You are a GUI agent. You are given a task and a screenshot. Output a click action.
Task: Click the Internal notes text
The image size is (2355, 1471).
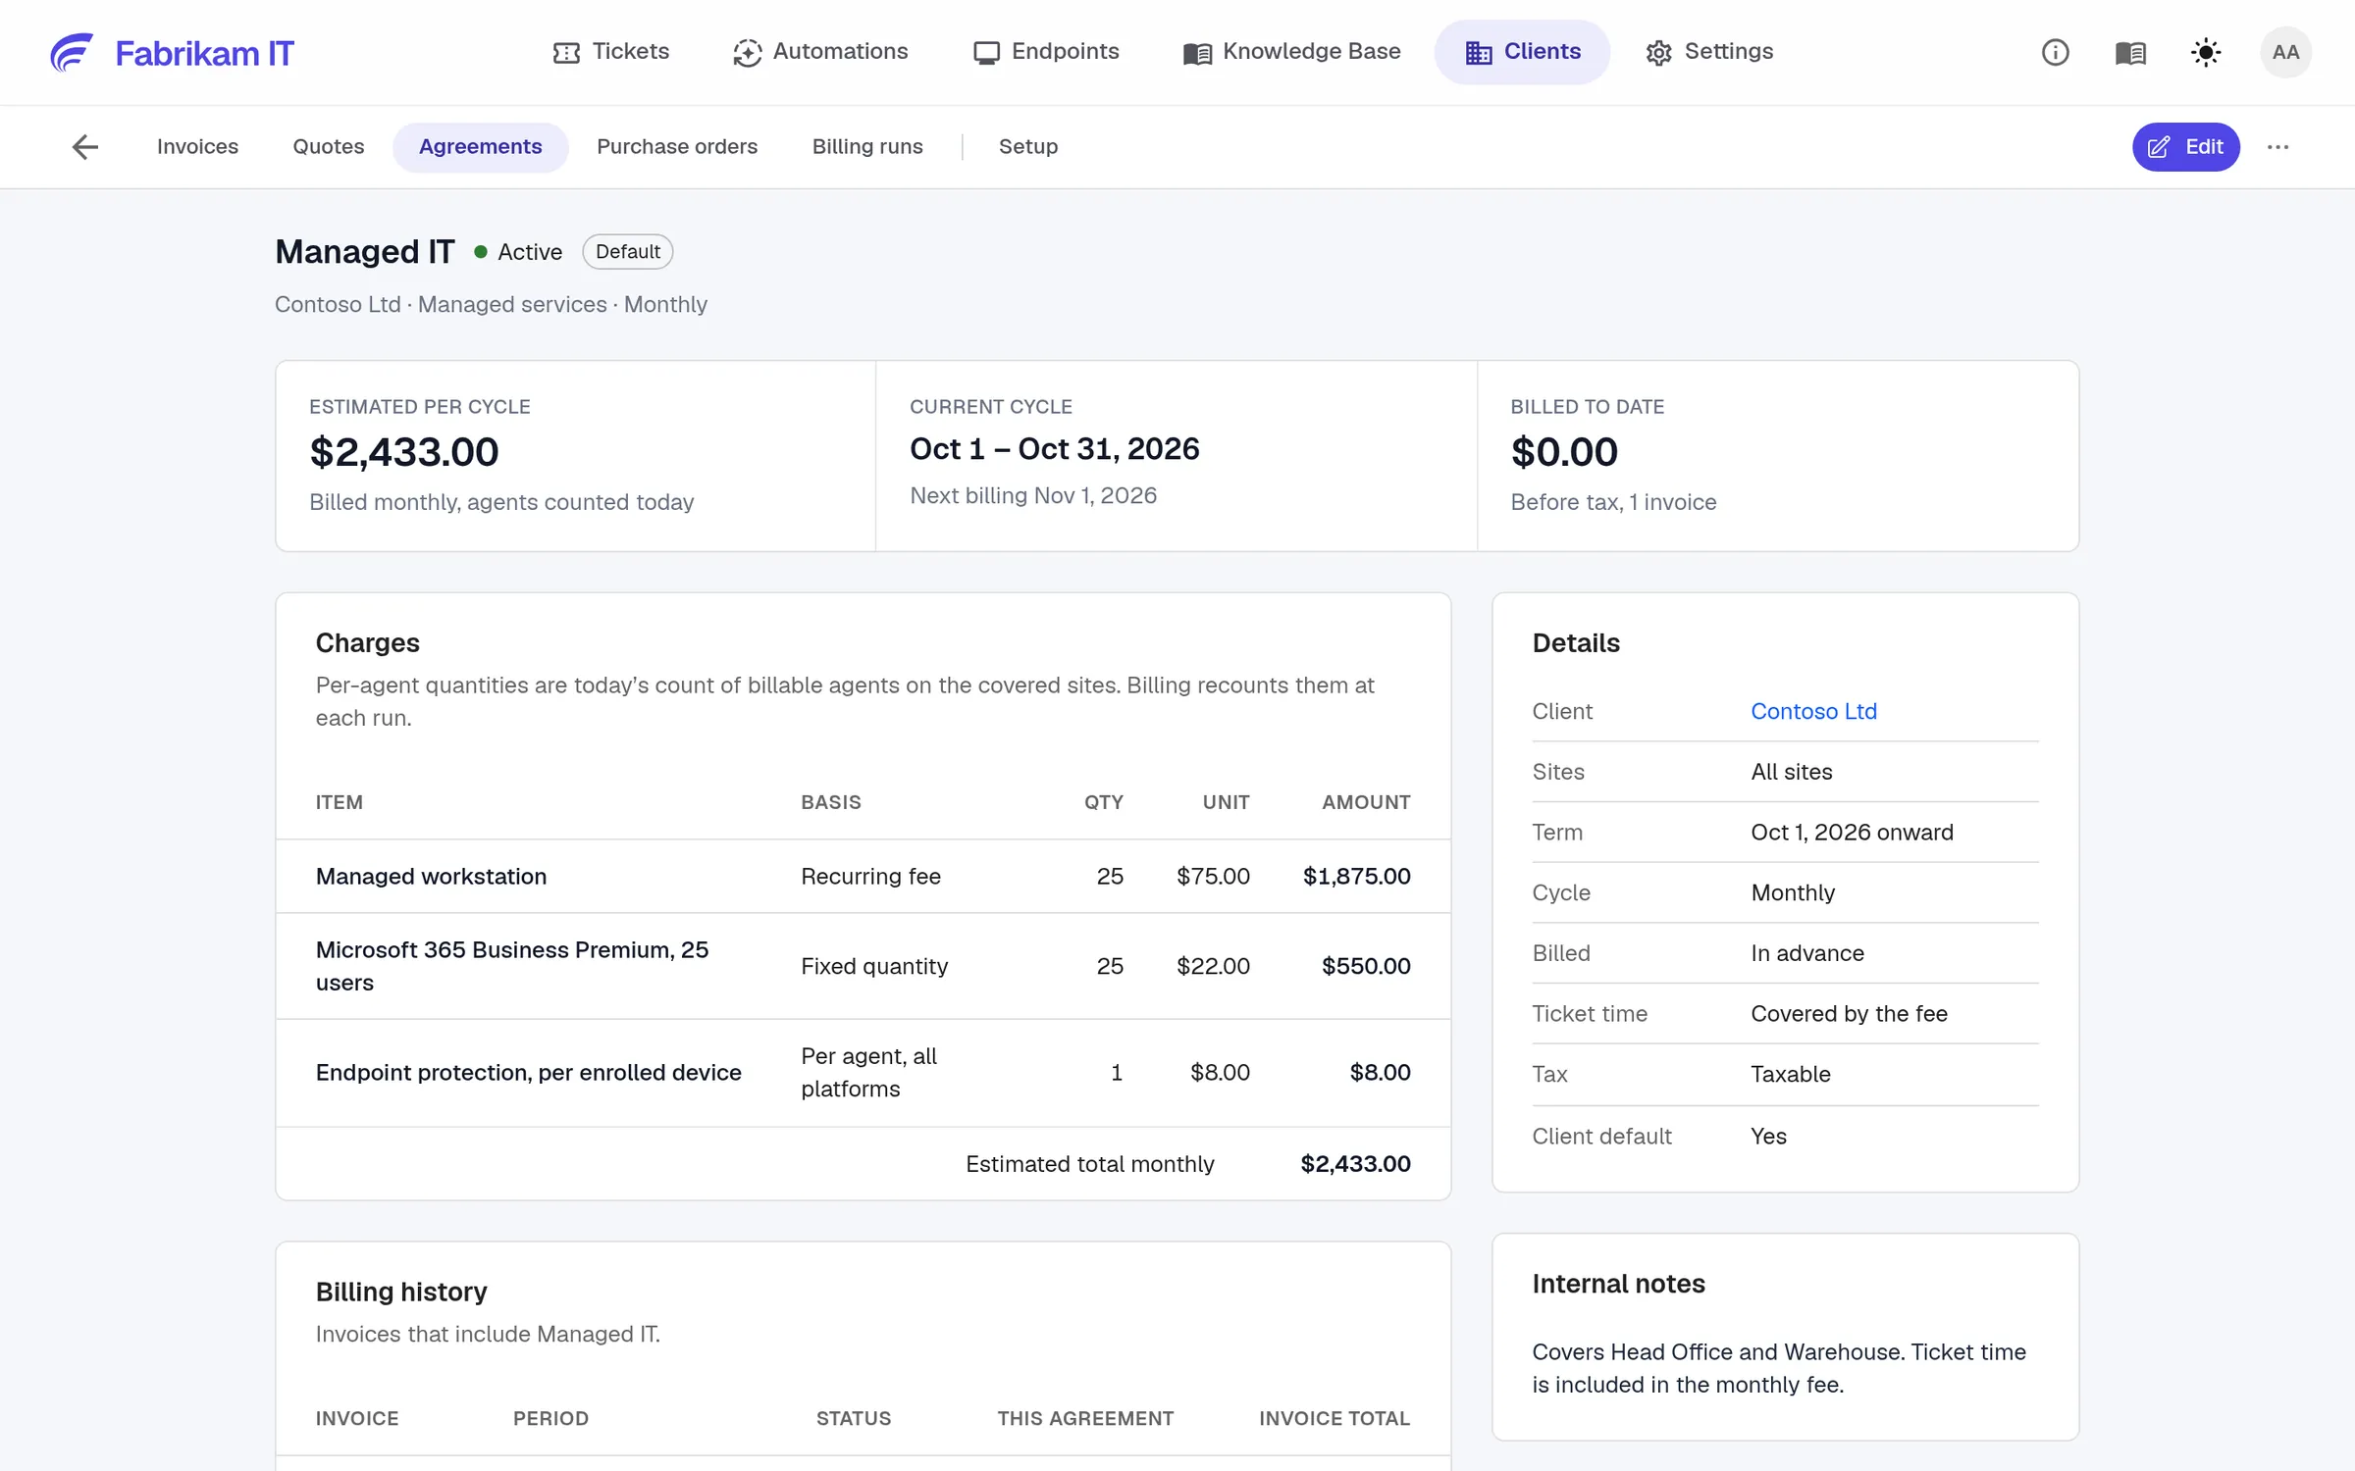1779,1368
